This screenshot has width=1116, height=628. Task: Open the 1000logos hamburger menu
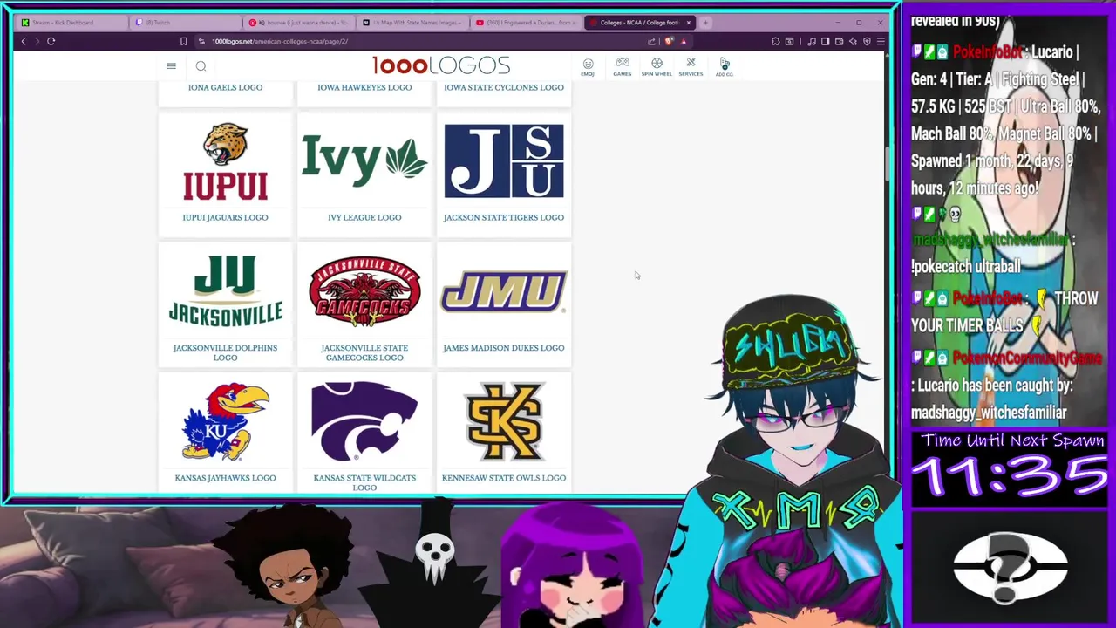pyautogui.click(x=171, y=66)
